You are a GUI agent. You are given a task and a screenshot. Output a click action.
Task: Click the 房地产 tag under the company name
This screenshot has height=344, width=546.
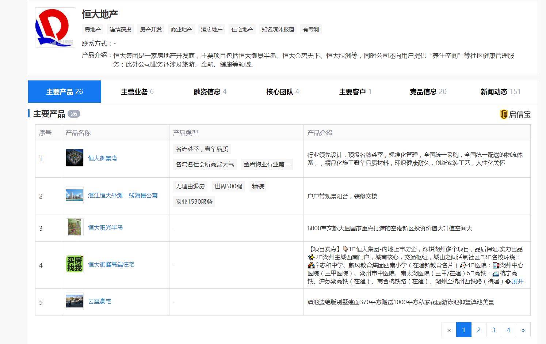[92, 29]
